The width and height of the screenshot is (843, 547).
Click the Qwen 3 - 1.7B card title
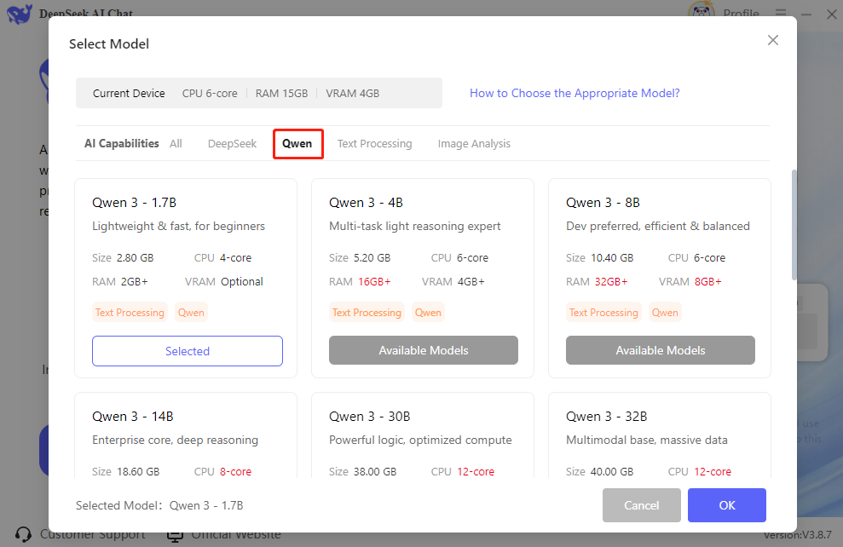[x=135, y=203]
